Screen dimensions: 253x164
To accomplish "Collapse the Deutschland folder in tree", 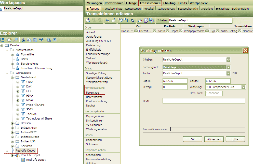I will point(12,77).
